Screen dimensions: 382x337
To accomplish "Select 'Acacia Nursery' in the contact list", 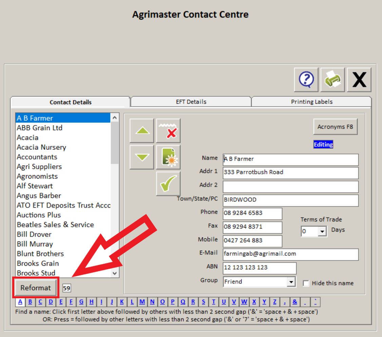I will (x=63, y=147).
